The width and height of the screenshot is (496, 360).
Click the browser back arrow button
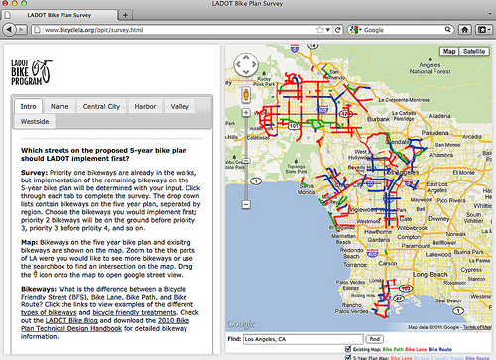tap(9, 30)
